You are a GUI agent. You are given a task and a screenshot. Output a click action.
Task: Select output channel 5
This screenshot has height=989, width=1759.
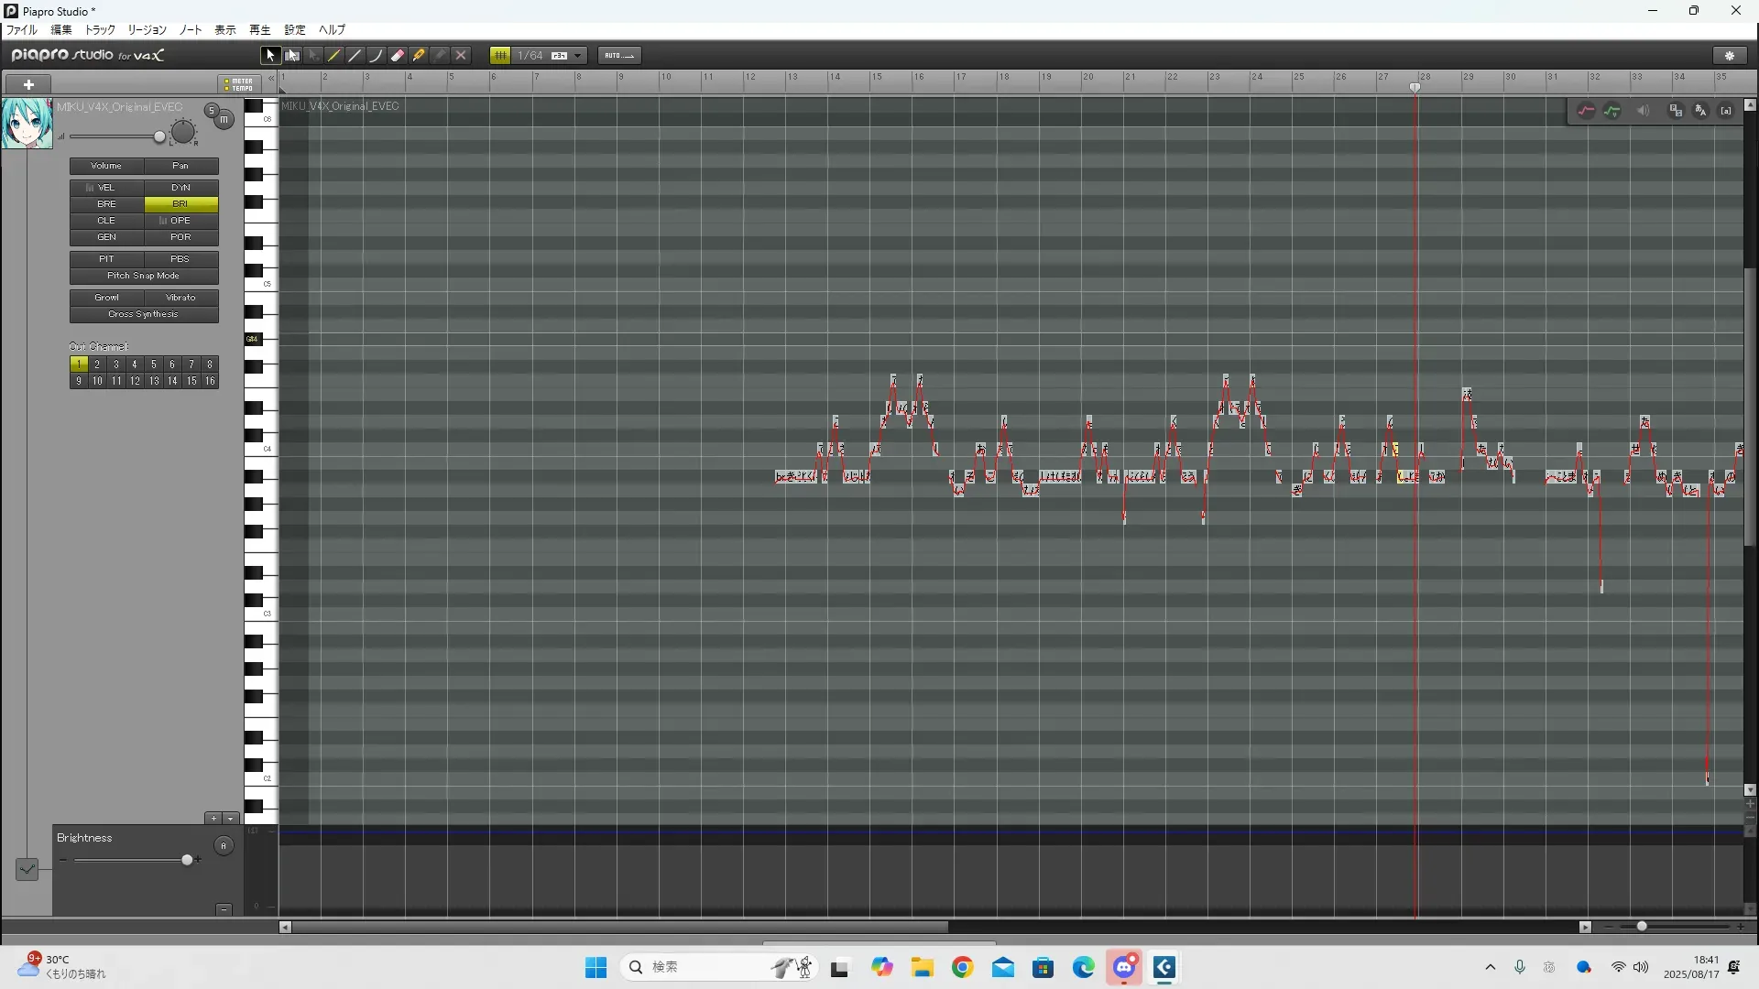click(153, 364)
